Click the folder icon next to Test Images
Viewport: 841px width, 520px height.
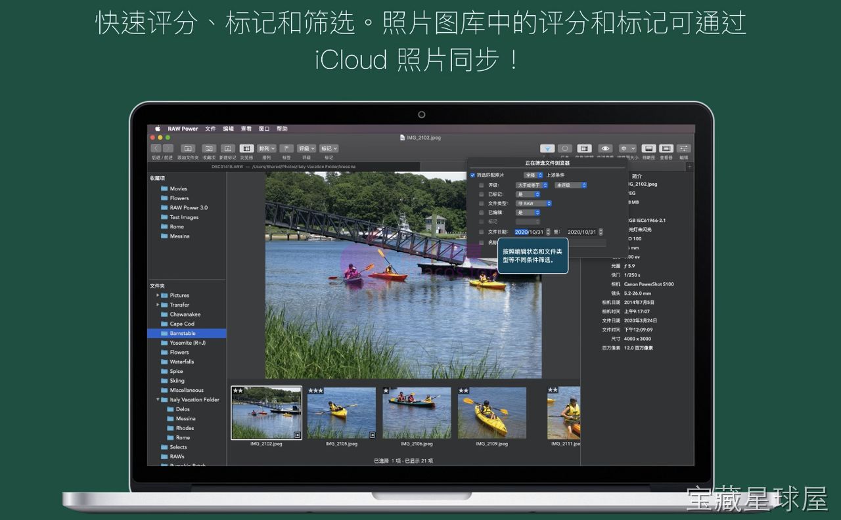pos(164,217)
